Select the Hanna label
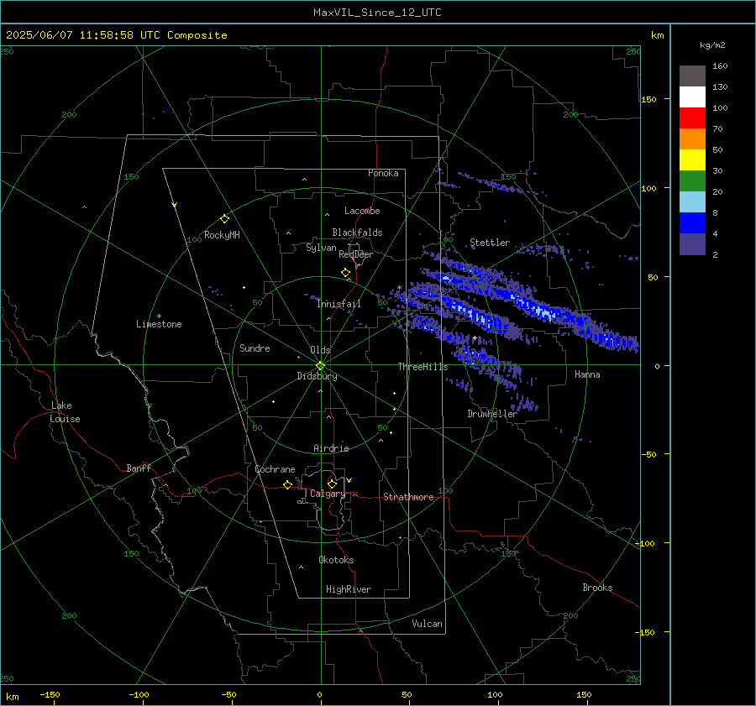This screenshot has height=706, width=756. [587, 374]
